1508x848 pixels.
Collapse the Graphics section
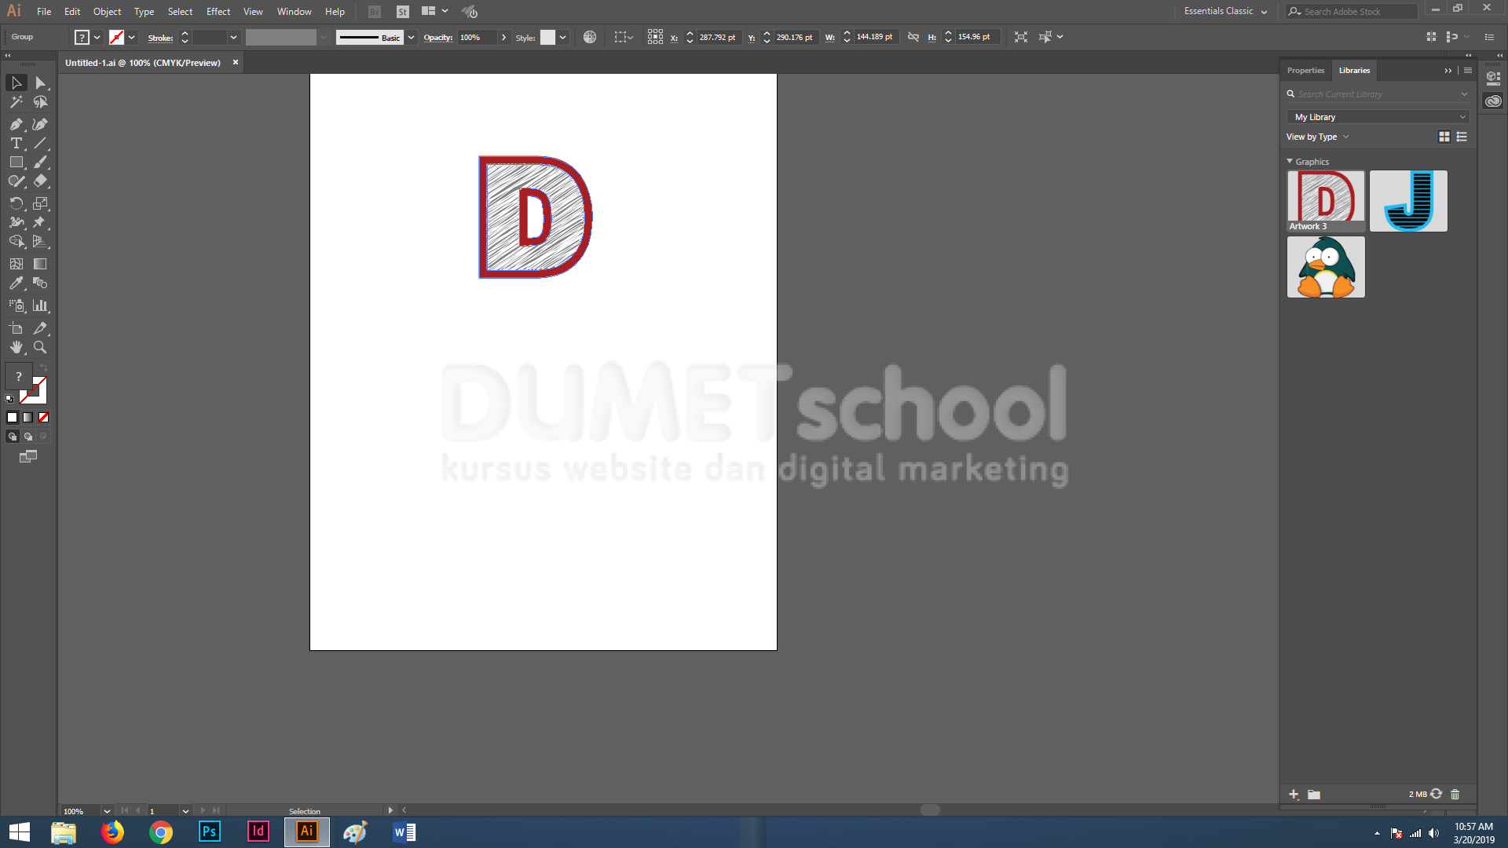[1290, 161]
